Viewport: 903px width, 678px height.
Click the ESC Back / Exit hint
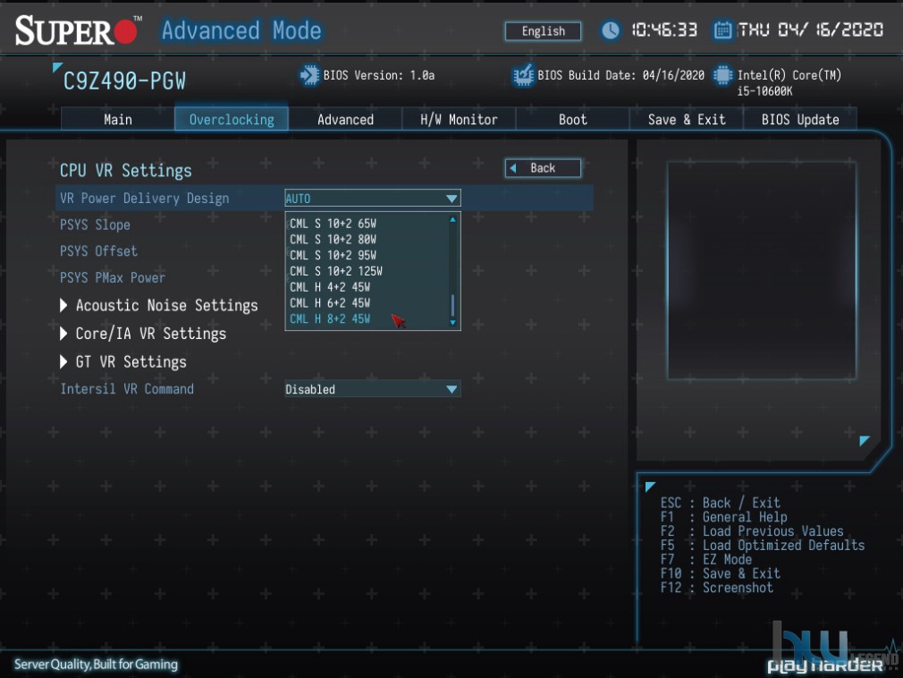coord(721,503)
